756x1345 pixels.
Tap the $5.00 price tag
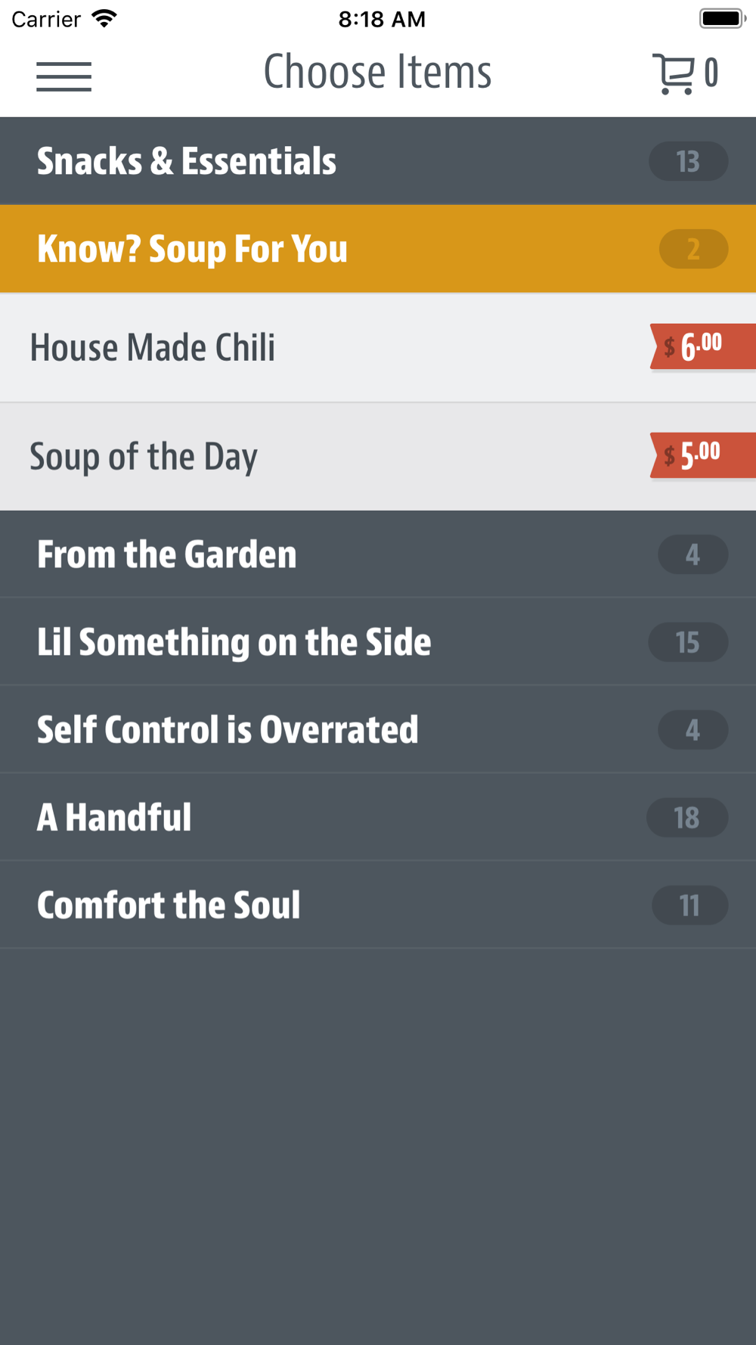(x=703, y=455)
